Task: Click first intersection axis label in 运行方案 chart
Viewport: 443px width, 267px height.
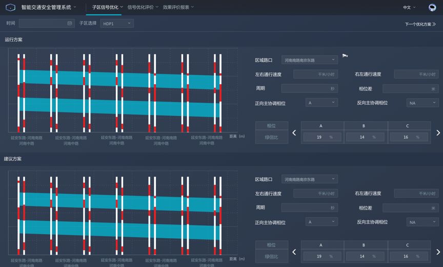Action: pos(27,141)
